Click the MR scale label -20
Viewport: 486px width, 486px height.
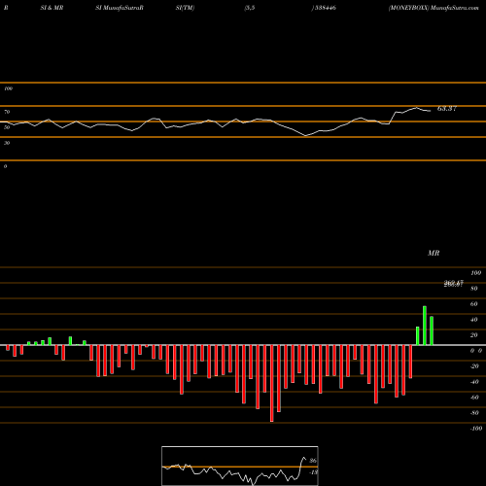pos(474,366)
